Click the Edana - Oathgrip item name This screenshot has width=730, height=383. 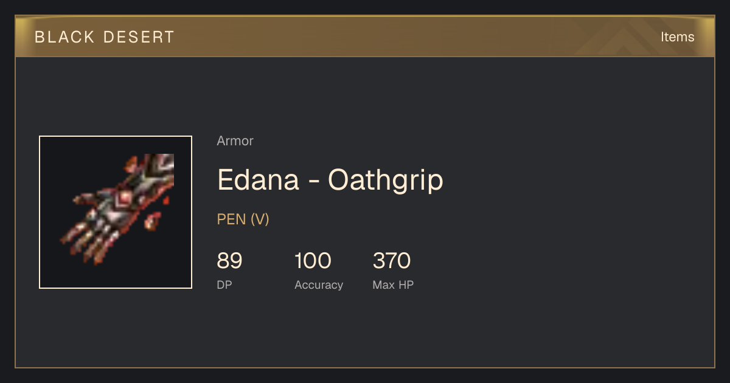click(330, 180)
